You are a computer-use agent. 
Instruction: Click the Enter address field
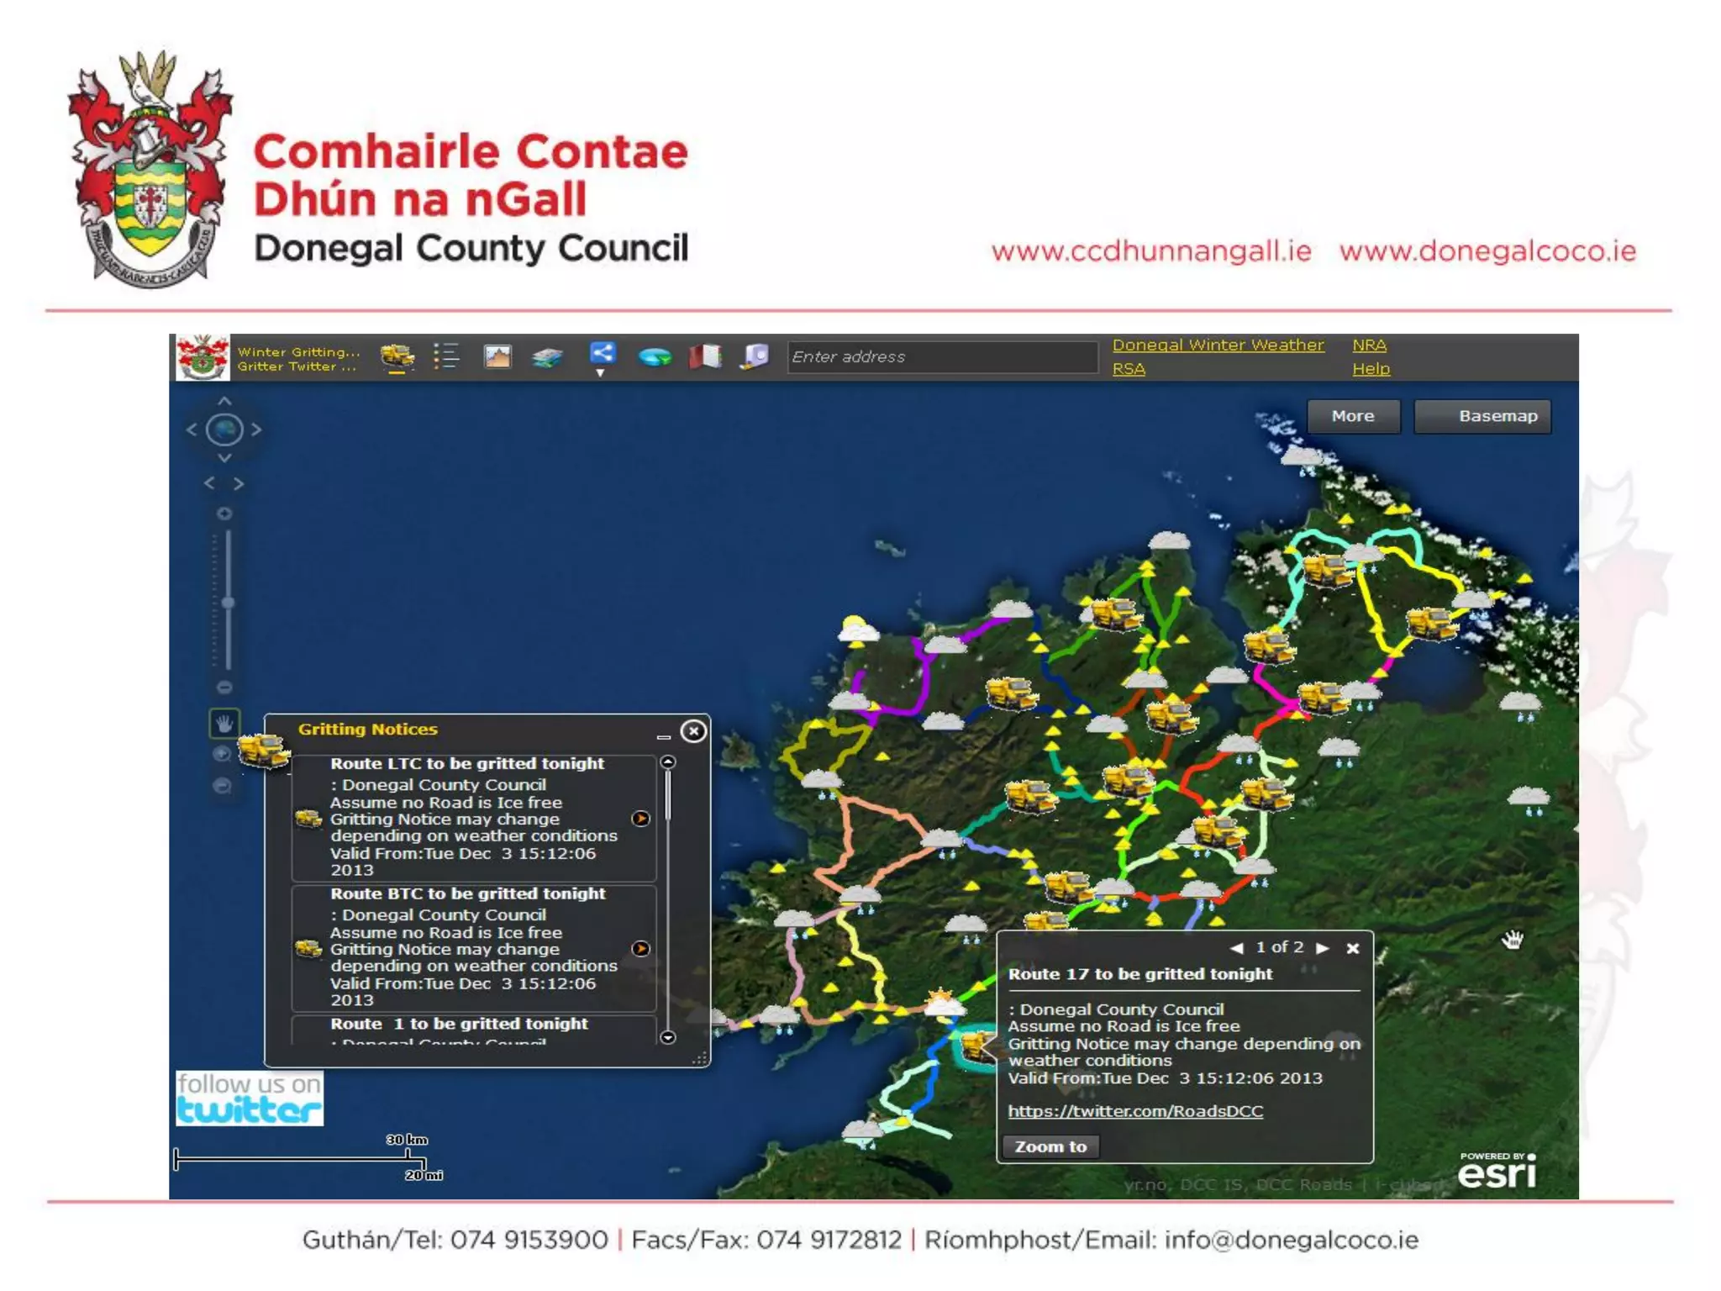tap(941, 357)
